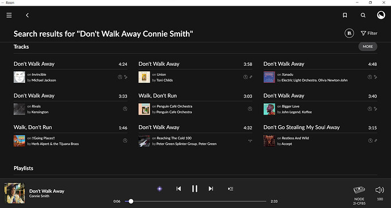Select Don't Go Stealing My Soul Away track
391x208 pixels.
point(301,128)
